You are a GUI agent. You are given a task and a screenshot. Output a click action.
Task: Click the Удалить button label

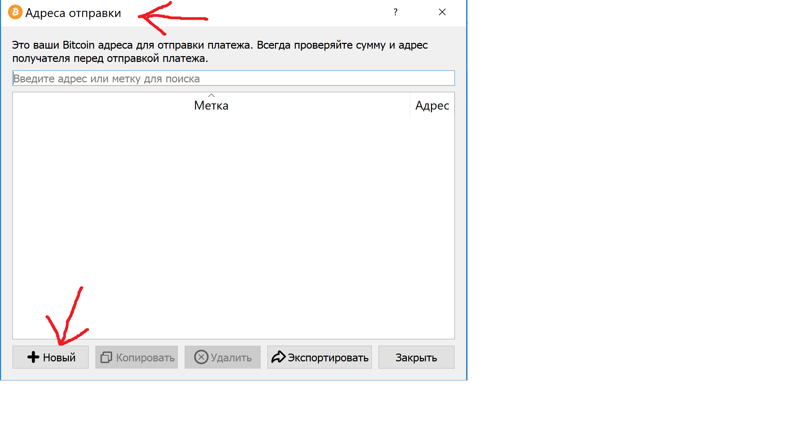[x=231, y=358]
